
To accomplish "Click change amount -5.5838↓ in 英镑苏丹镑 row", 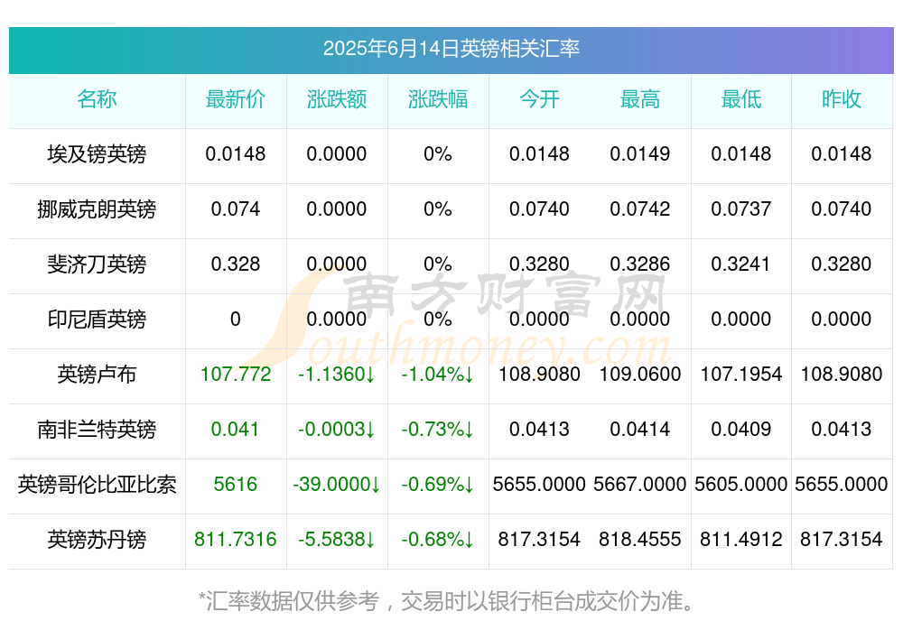I will point(337,540).
